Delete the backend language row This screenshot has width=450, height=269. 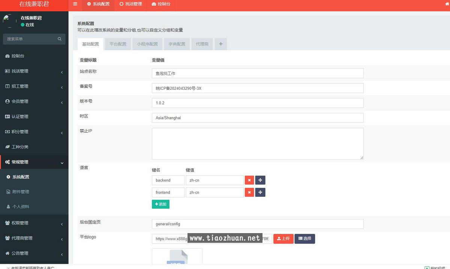pyautogui.click(x=249, y=180)
